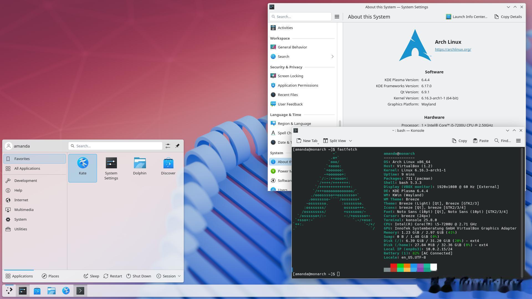This screenshot has width=532, height=299.
Task: Click the Konsole hamburger menu icon
Action: tap(518, 141)
